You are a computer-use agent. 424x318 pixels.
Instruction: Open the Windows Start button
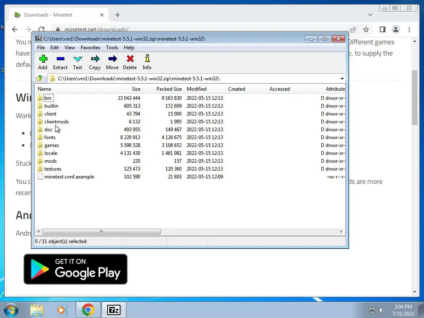tap(10, 310)
